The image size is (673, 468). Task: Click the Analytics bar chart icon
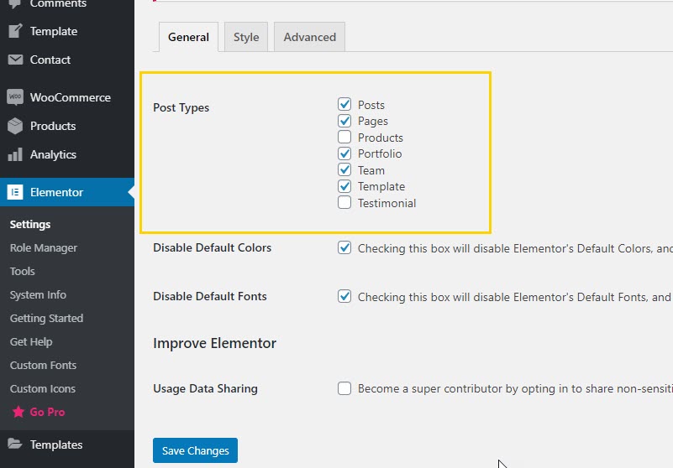coord(15,154)
